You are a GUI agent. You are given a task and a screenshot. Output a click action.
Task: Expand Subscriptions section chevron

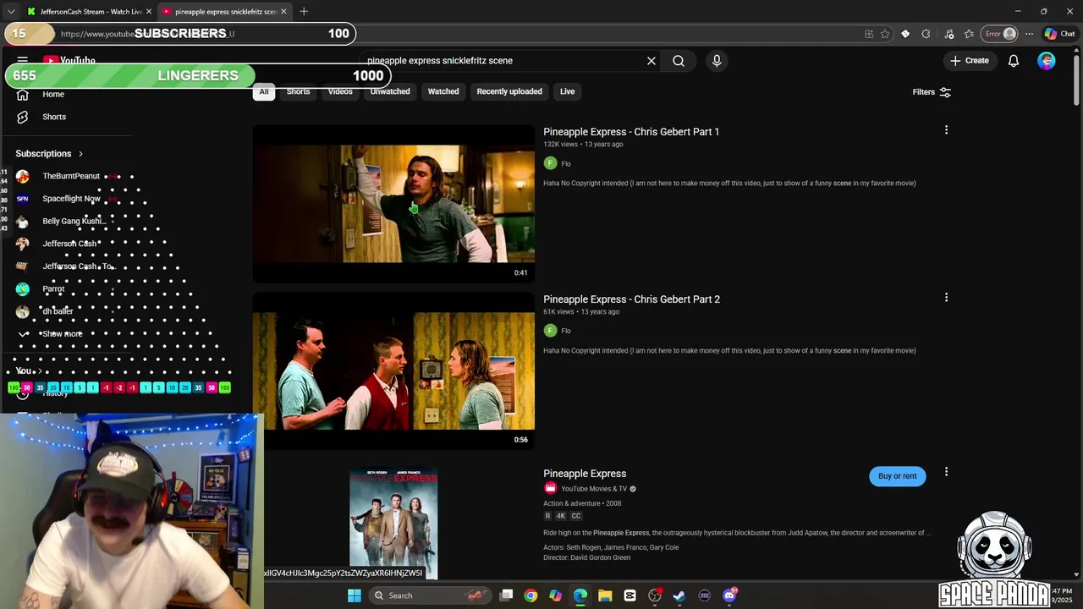point(80,154)
